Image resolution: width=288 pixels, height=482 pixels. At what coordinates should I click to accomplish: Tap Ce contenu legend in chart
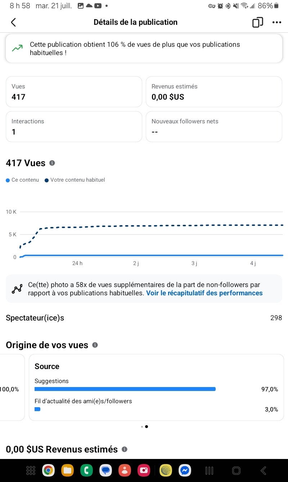tap(22, 180)
